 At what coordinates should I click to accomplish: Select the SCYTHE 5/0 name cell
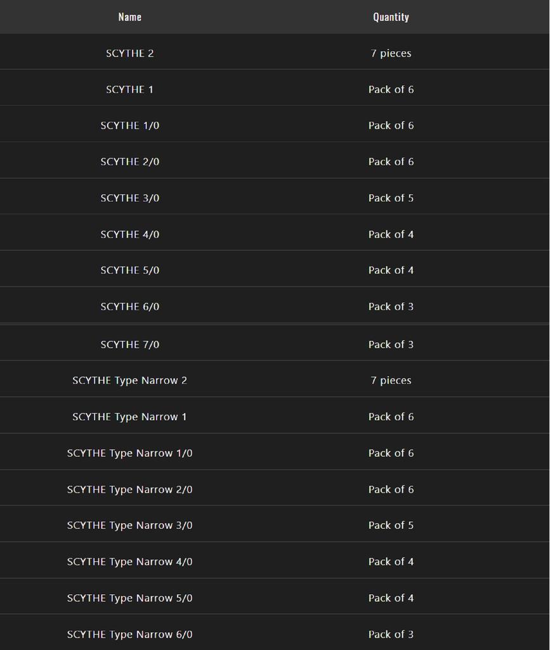click(x=129, y=270)
